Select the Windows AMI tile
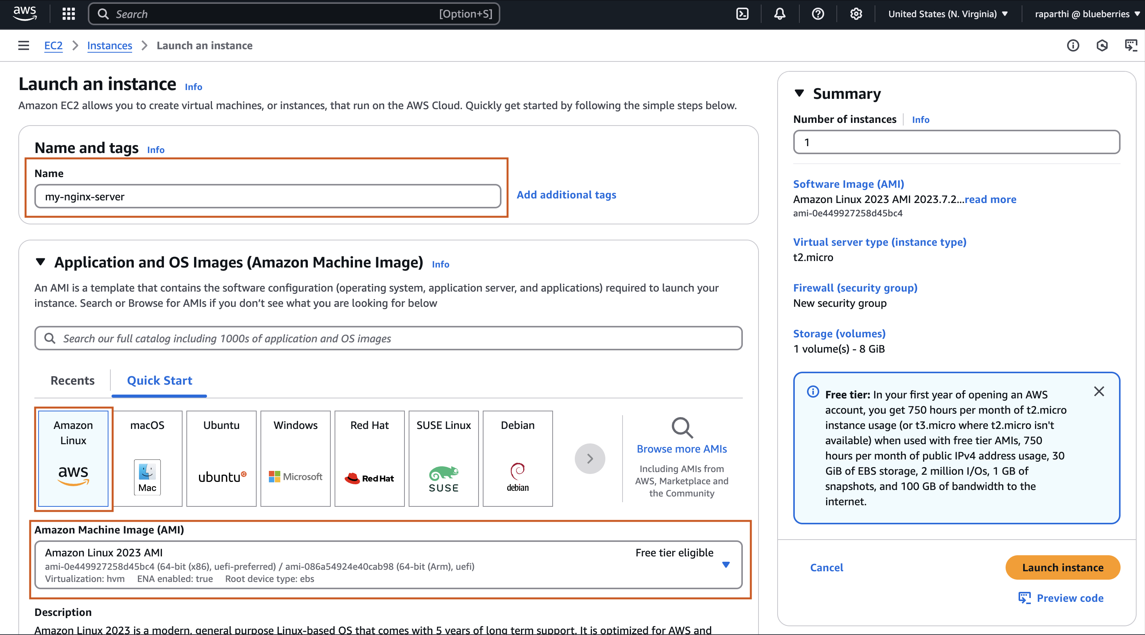Screen dimensions: 1145x635 (x=296, y=458)
